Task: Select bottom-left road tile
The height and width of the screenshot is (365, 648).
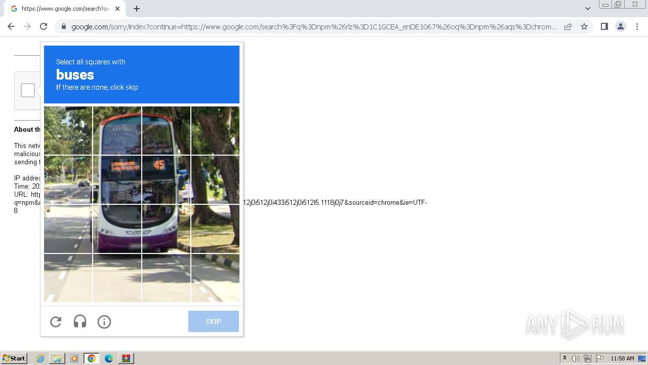Action: [x=68, y=278]
